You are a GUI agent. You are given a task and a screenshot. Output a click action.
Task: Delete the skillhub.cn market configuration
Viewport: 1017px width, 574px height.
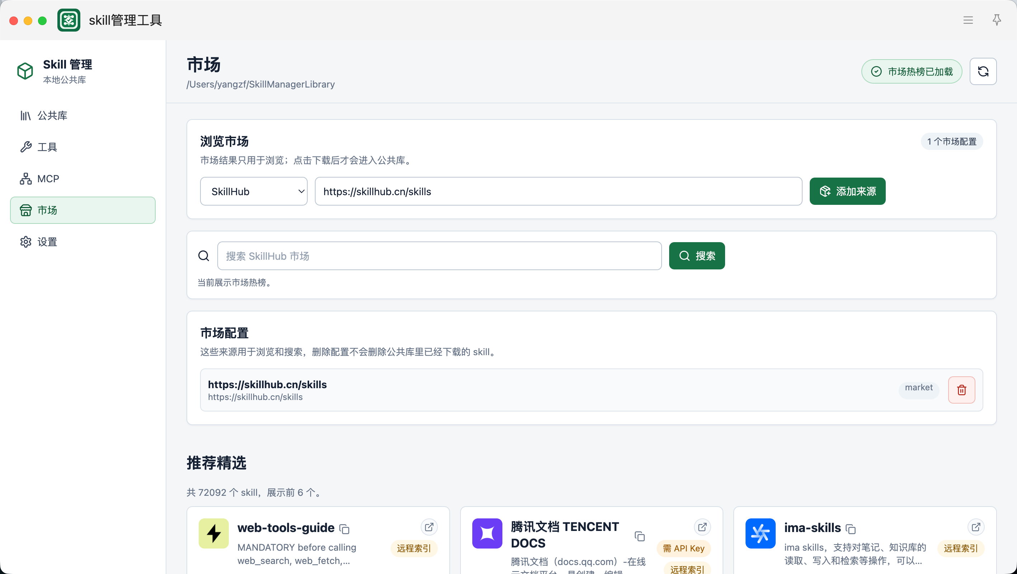tap(962, 390)
